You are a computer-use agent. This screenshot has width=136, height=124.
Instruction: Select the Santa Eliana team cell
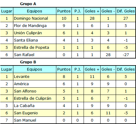(35, 40)
